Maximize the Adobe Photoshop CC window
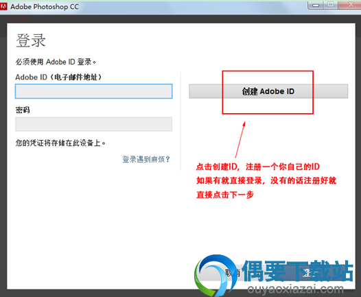Image resolution: width=361 pixels, height=297 pixels. pyautogui.click(x=331, y=5)
